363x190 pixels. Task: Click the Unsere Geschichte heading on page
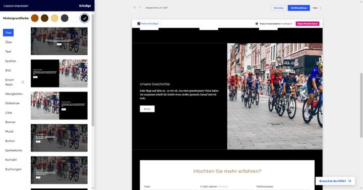click(x=155, y=84)
